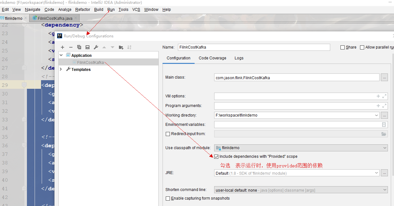Image resolution: width=394 pixels, height=206 pixels.
Task: Browse for a Working directory
Action: pyautogui.click(x=384, y=115)
